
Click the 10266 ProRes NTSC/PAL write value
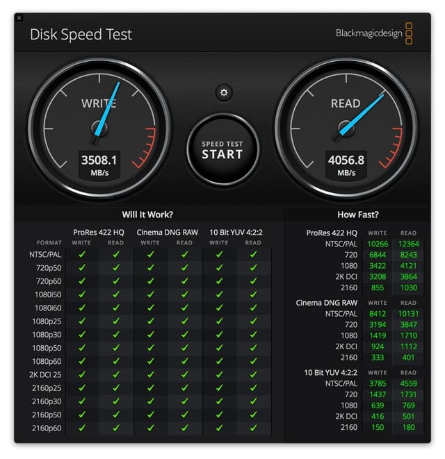(x=378, y=244)
